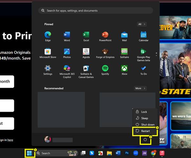
Task: Open the Music app on the taskbar
Action: [x=162, y=153]
